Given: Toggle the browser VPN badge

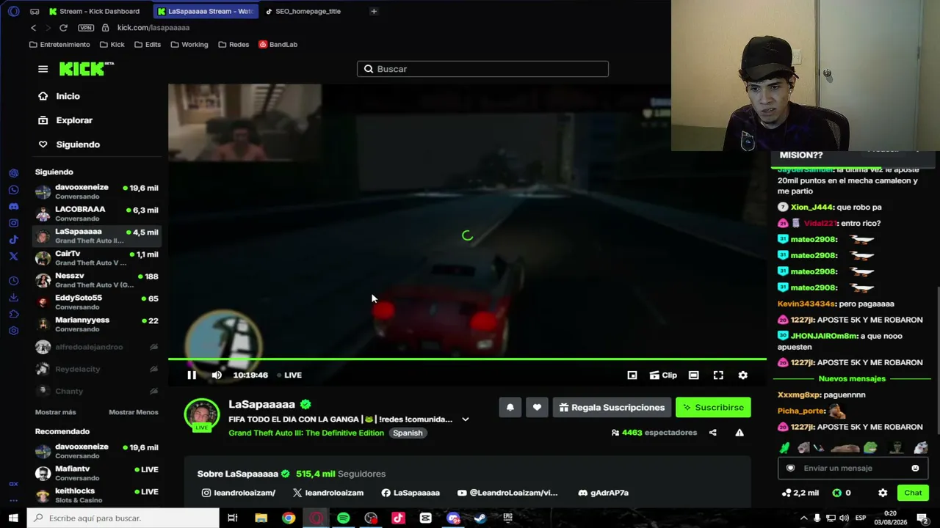Looking at the screenshot, I should (86, 28).
